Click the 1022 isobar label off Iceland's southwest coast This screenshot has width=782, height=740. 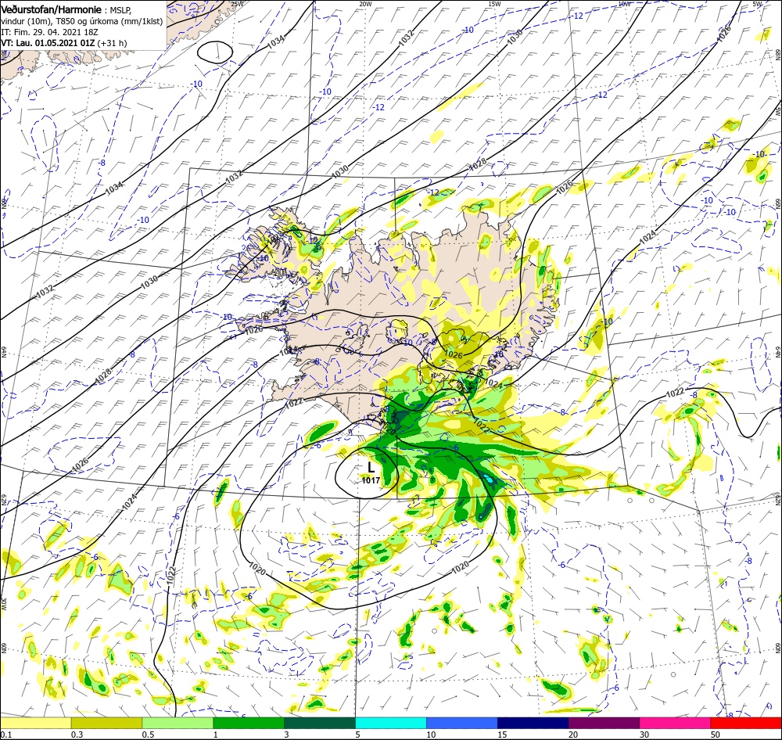[294, 402]
